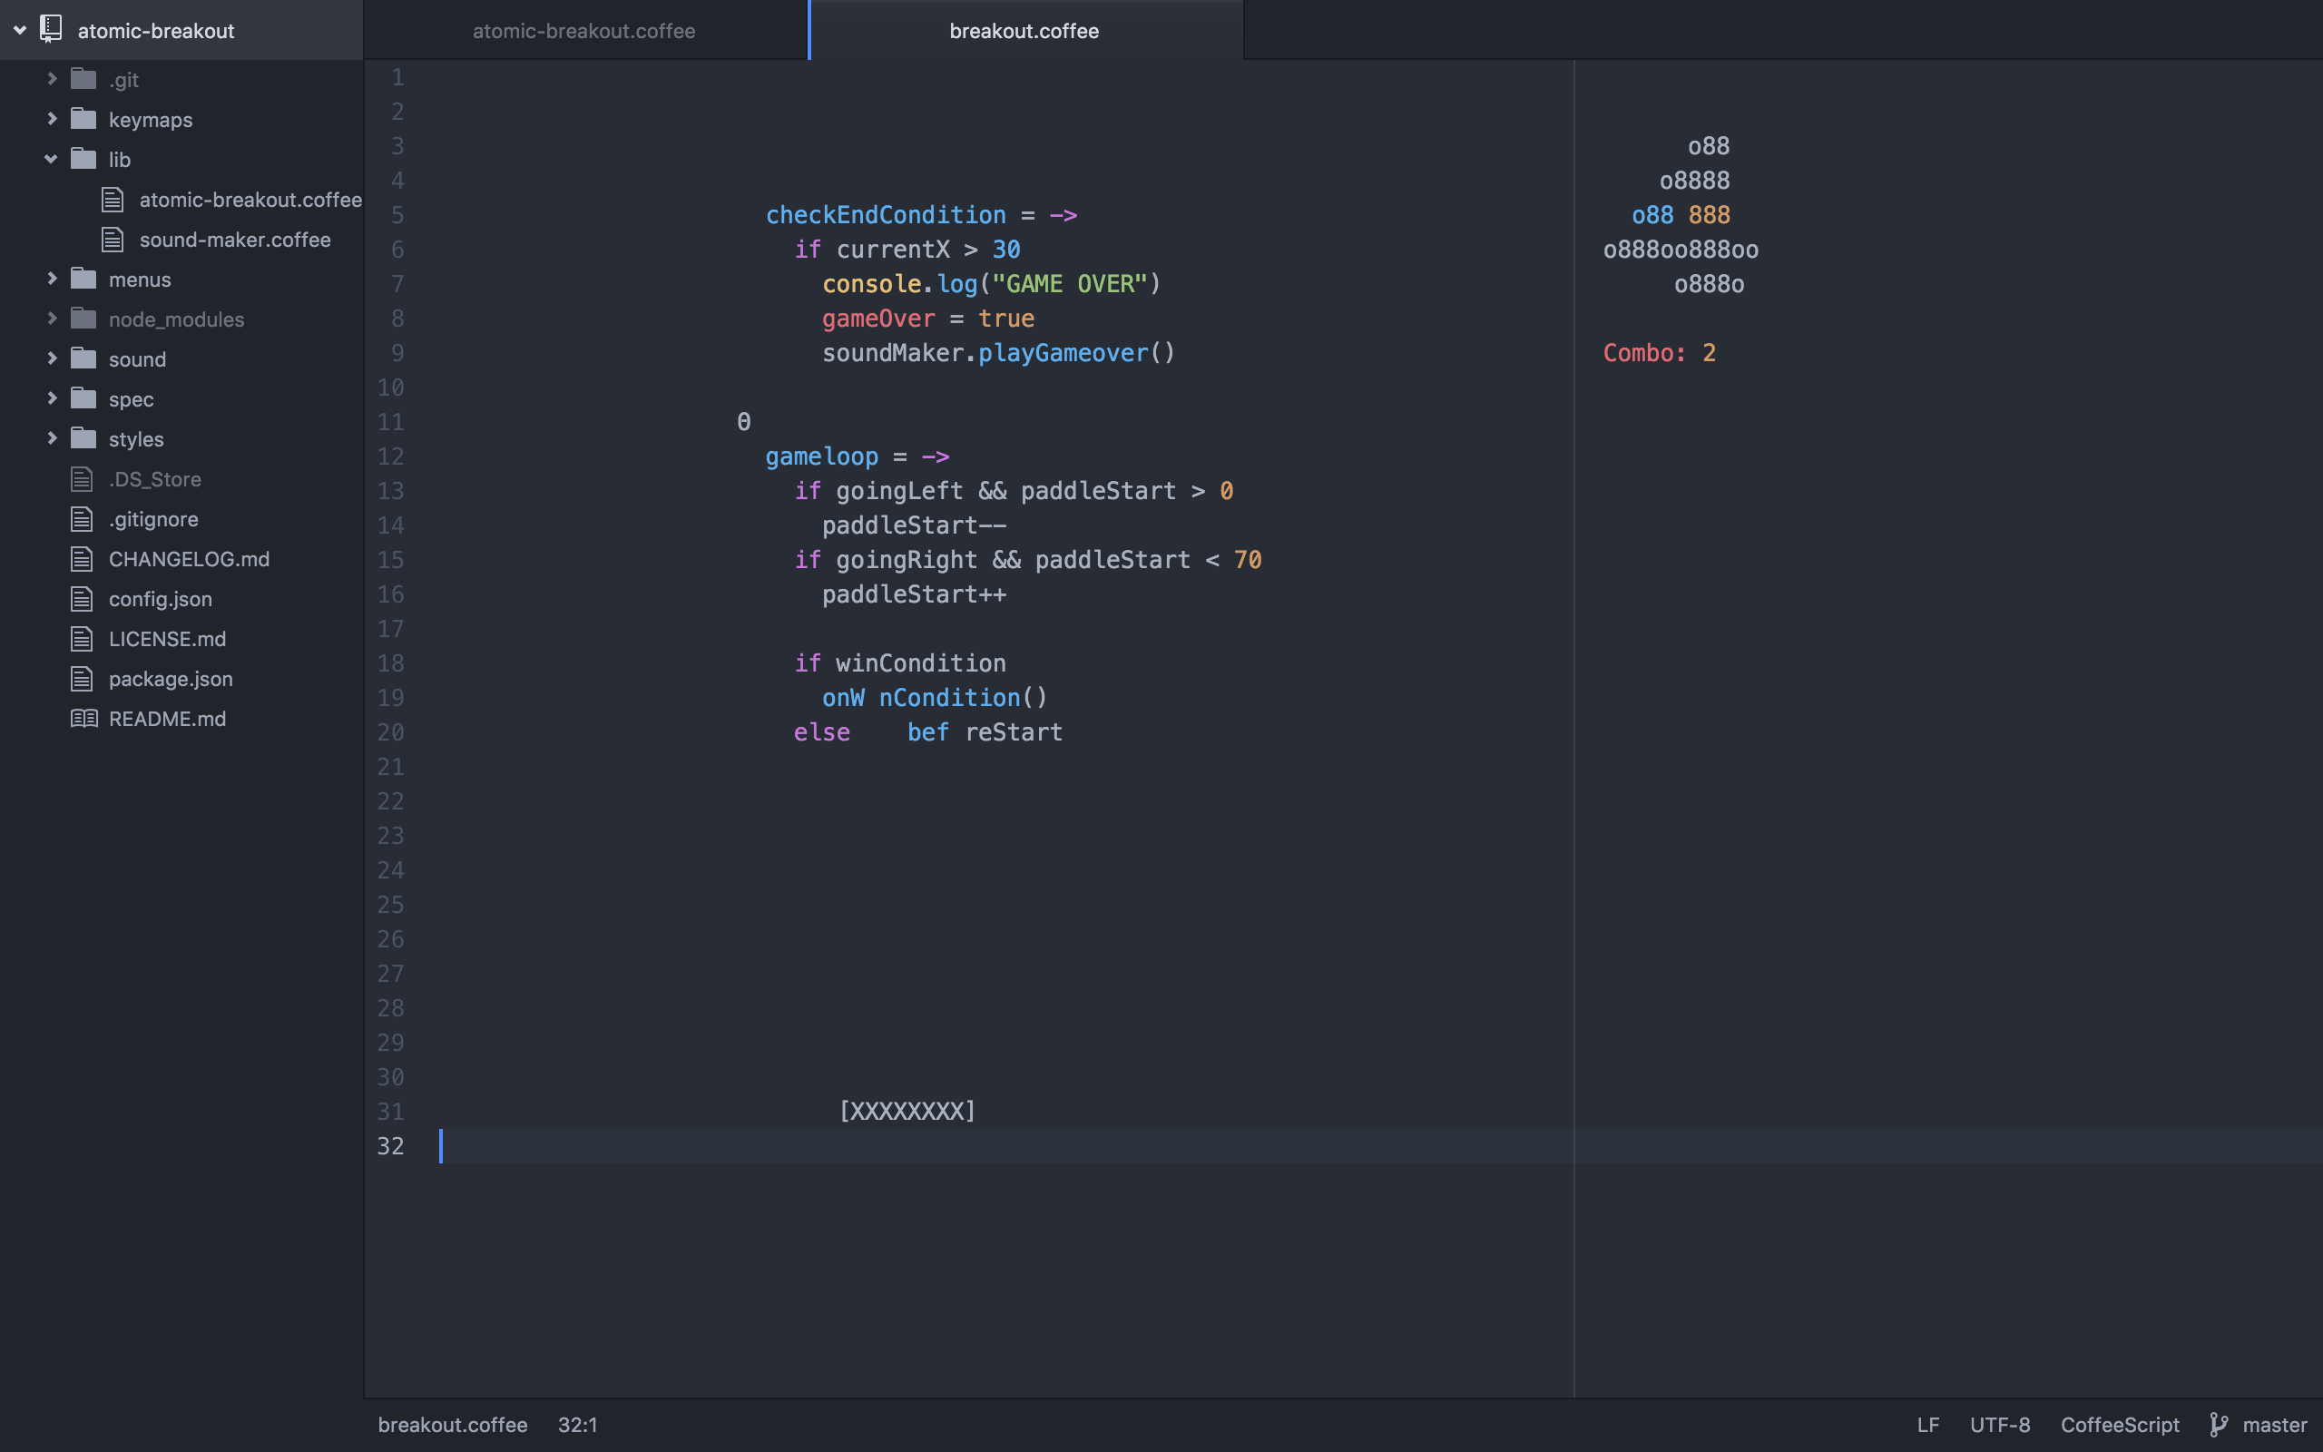Click the README.md book icon
The image size is (2323, 1452).
click(83, 719)
